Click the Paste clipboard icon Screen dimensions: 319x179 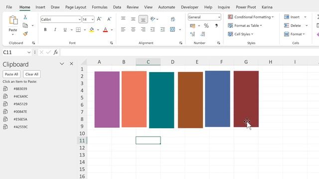(13, 20)
